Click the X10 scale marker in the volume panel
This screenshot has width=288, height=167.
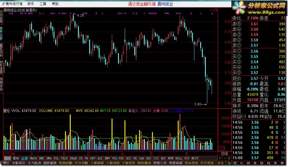(221, 148)
